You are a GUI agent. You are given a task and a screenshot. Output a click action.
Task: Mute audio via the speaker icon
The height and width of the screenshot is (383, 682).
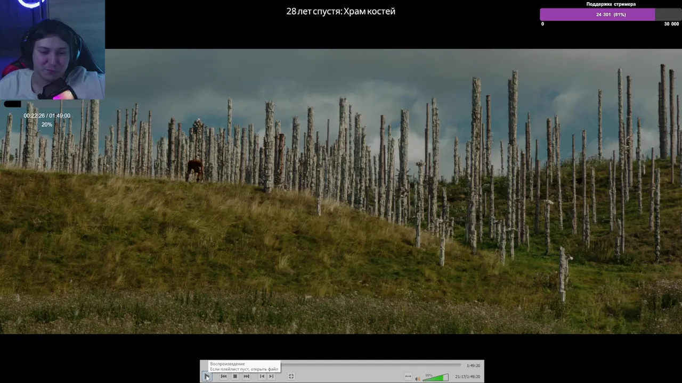coord(418,378)
